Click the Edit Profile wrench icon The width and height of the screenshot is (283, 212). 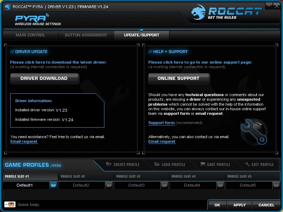tap(247, 164)
